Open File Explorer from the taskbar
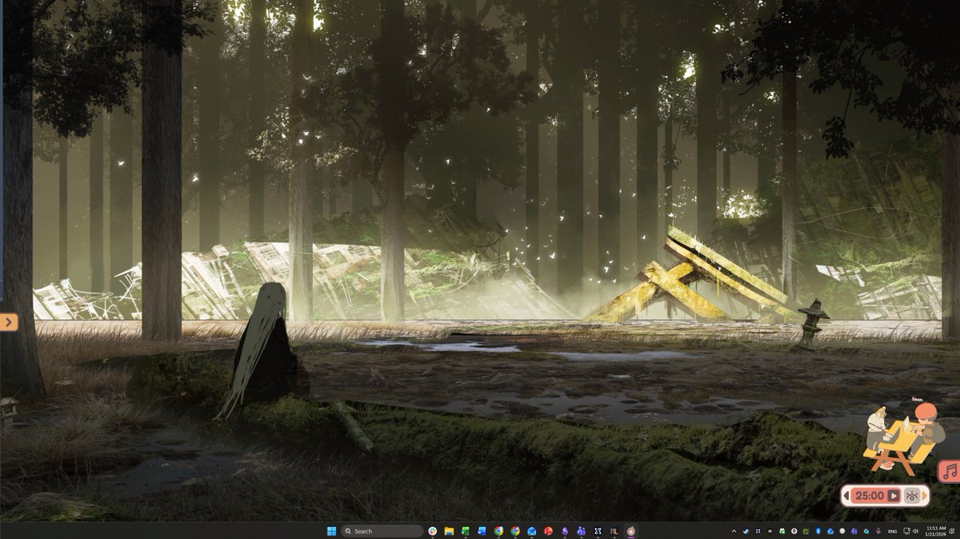The height and width of the screenshot is (539, 960). tap(449, 531)
